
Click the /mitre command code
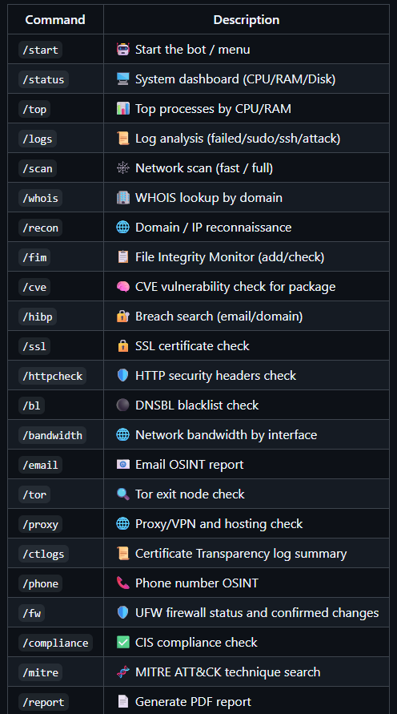[41, 672]
